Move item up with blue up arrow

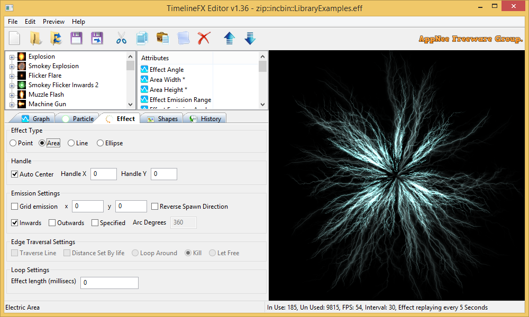(x=230, y=38)
